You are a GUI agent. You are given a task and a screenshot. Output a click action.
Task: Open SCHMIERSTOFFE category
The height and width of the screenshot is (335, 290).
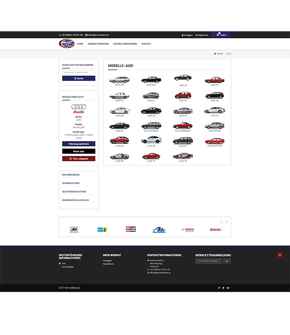click(70, 183)
